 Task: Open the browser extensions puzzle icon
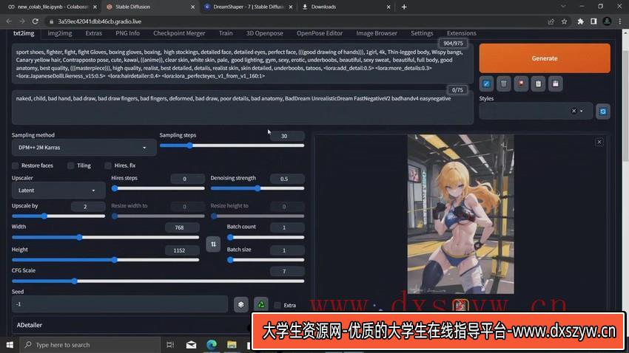tap(580, 21)
